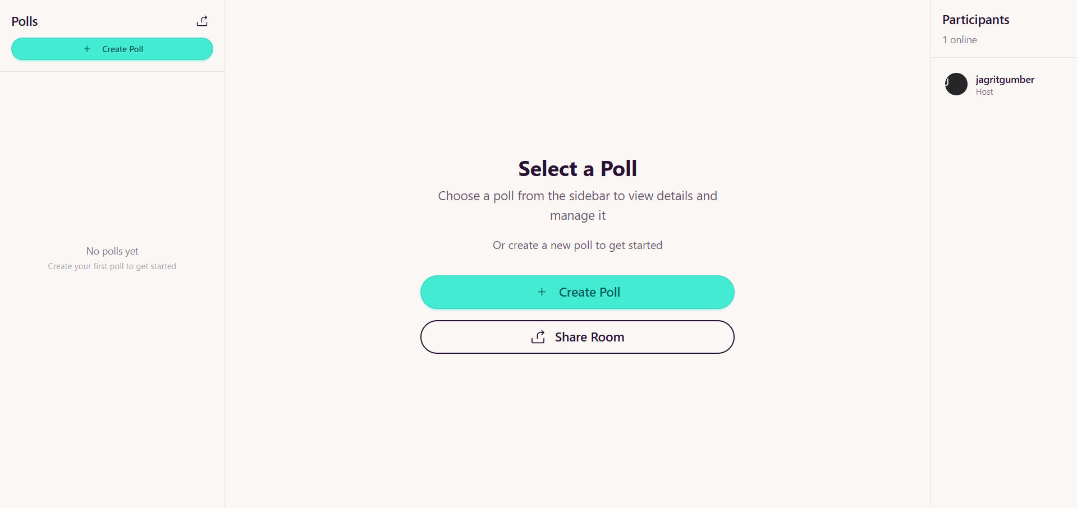
Task: Click the plus icon in the large center Create Poll button
Action: point(542,292)
